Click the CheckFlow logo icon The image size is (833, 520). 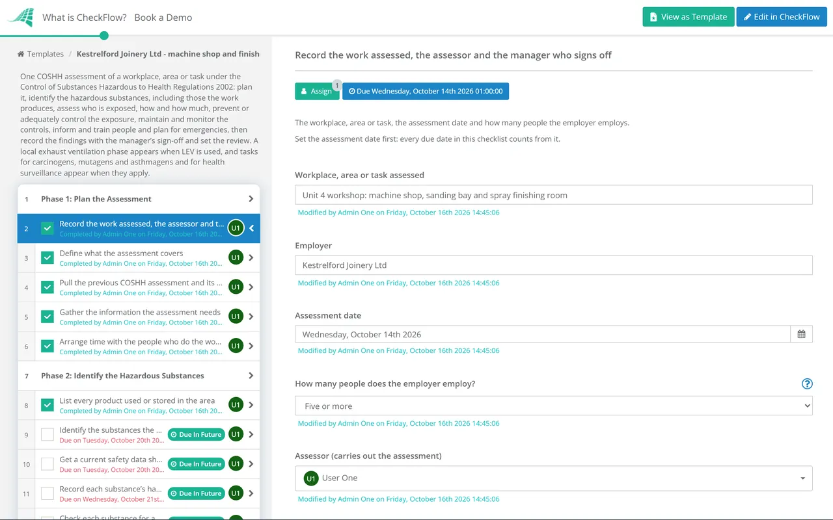[20, 17]
